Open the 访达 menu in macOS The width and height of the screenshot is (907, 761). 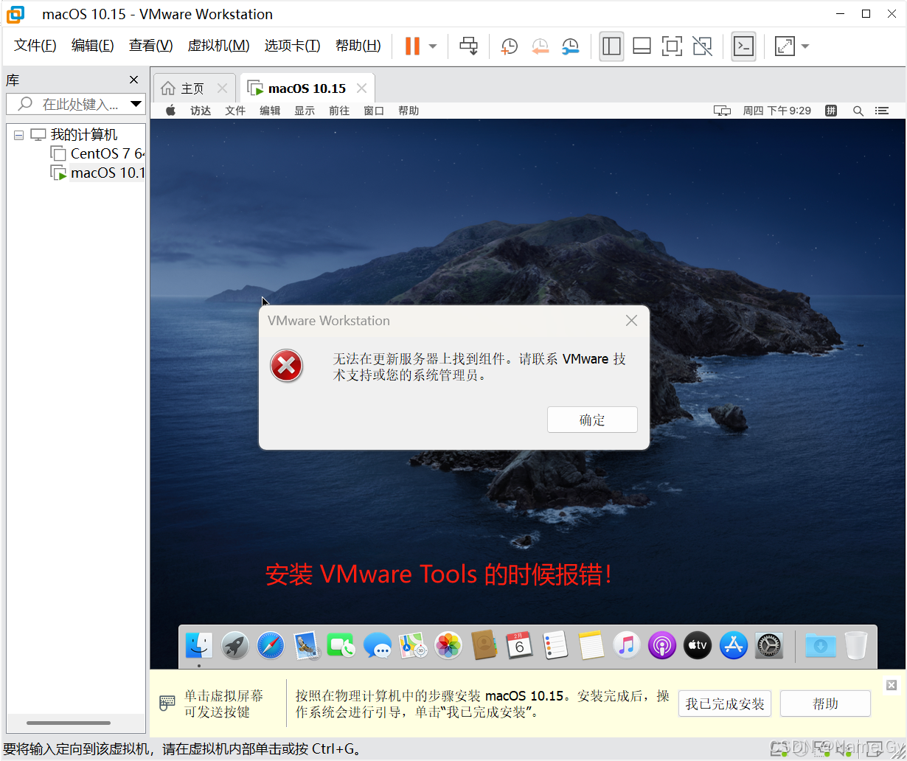[201, 111]
